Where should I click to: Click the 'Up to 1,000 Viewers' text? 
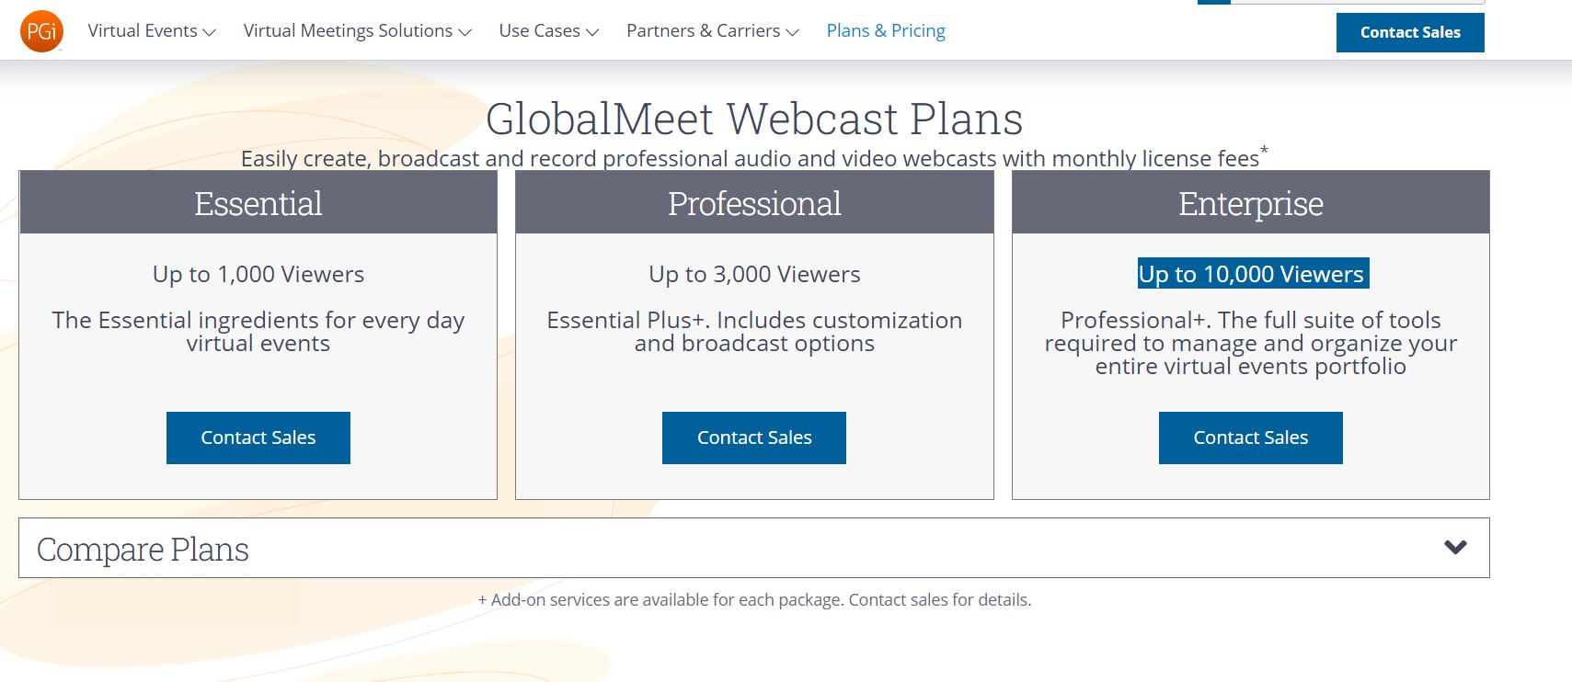pyautogui.click(x=258, y=274)
